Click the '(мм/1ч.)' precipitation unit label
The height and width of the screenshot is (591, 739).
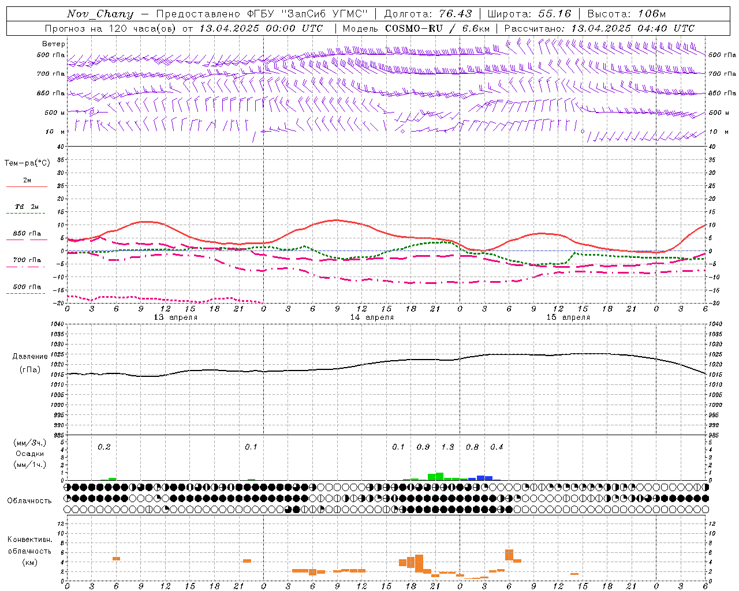[30, 465]
